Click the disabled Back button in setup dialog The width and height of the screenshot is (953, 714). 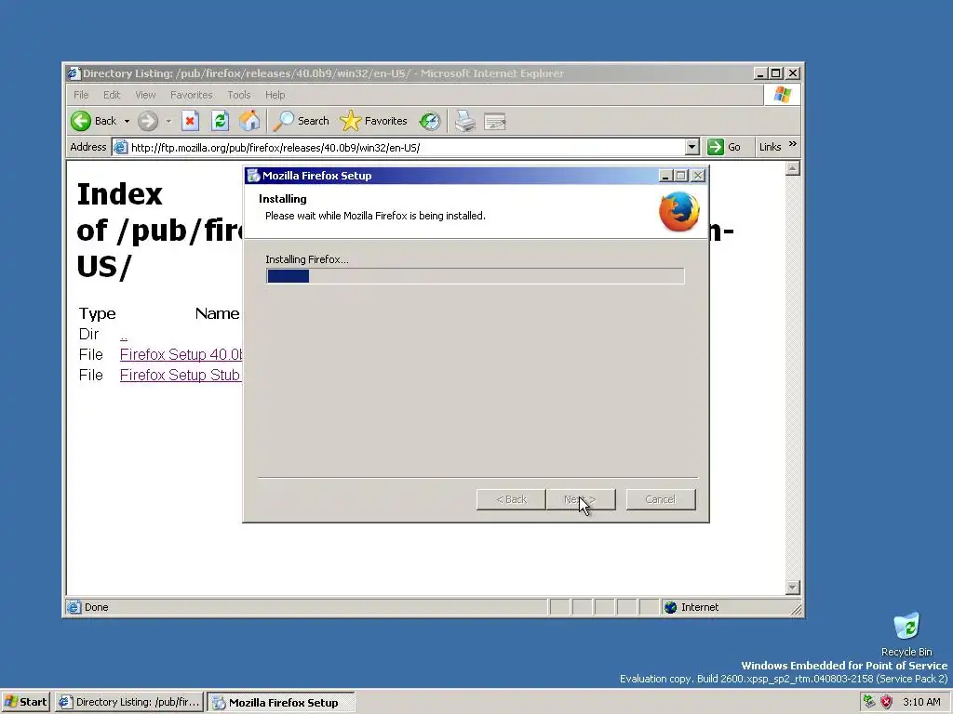point(511,499)
